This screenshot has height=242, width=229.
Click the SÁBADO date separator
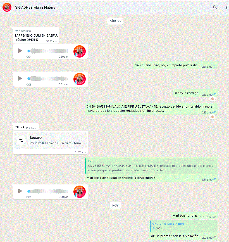[x=115, y=21]
